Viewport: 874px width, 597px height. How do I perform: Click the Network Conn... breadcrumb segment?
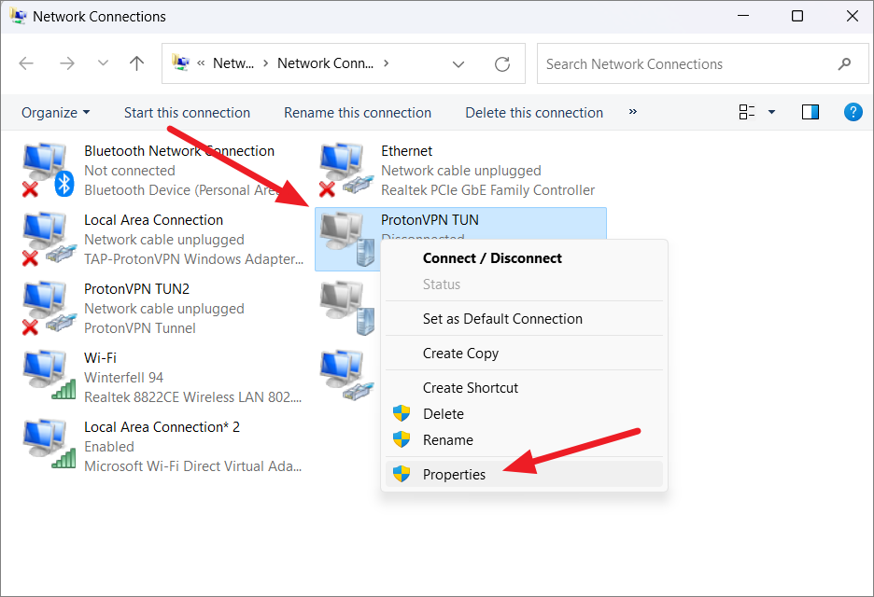click(326, 63)
